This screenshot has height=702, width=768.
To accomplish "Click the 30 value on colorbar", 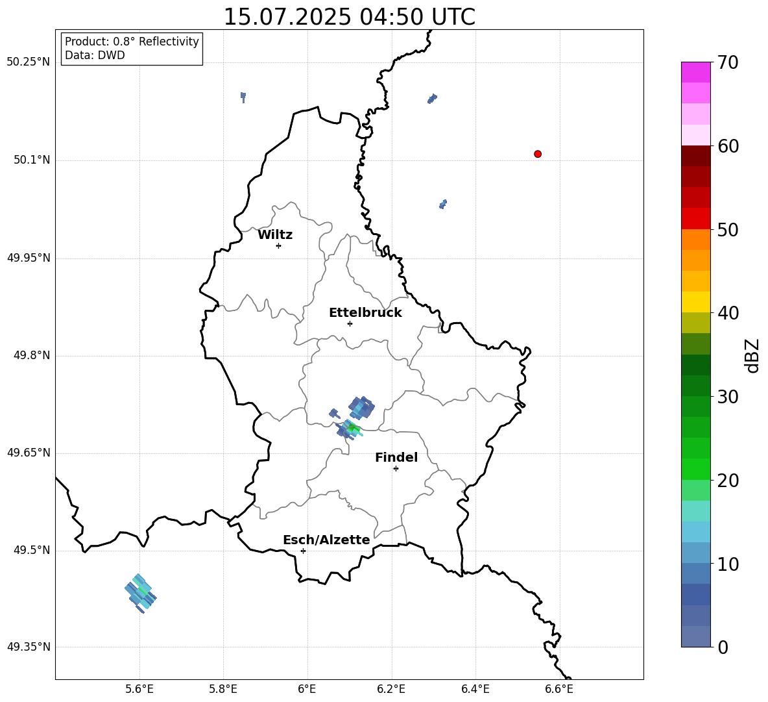I will click(x=728, y=397).
